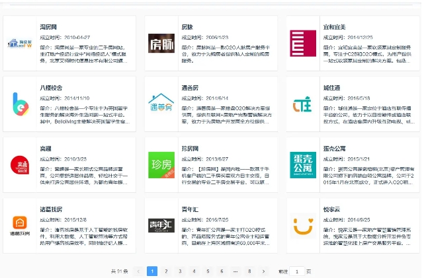424x278 pixels.
Task: Open the 珍房网 green logo
Action: tap(161, 165)
